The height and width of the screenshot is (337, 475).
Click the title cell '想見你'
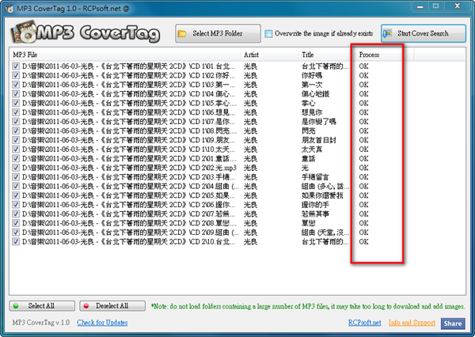click(312, 112)
